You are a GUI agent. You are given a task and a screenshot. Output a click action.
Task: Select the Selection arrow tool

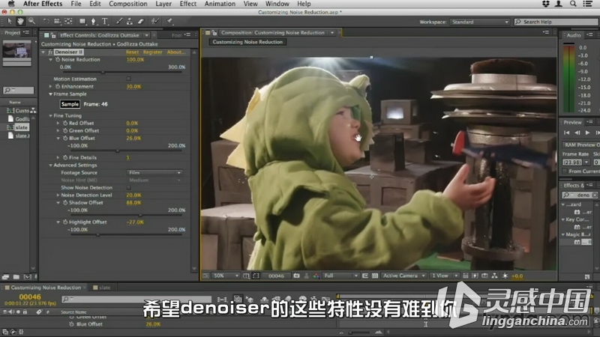coord(10,22)
